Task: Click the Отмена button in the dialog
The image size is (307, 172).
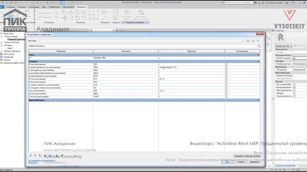Action: 241,161
